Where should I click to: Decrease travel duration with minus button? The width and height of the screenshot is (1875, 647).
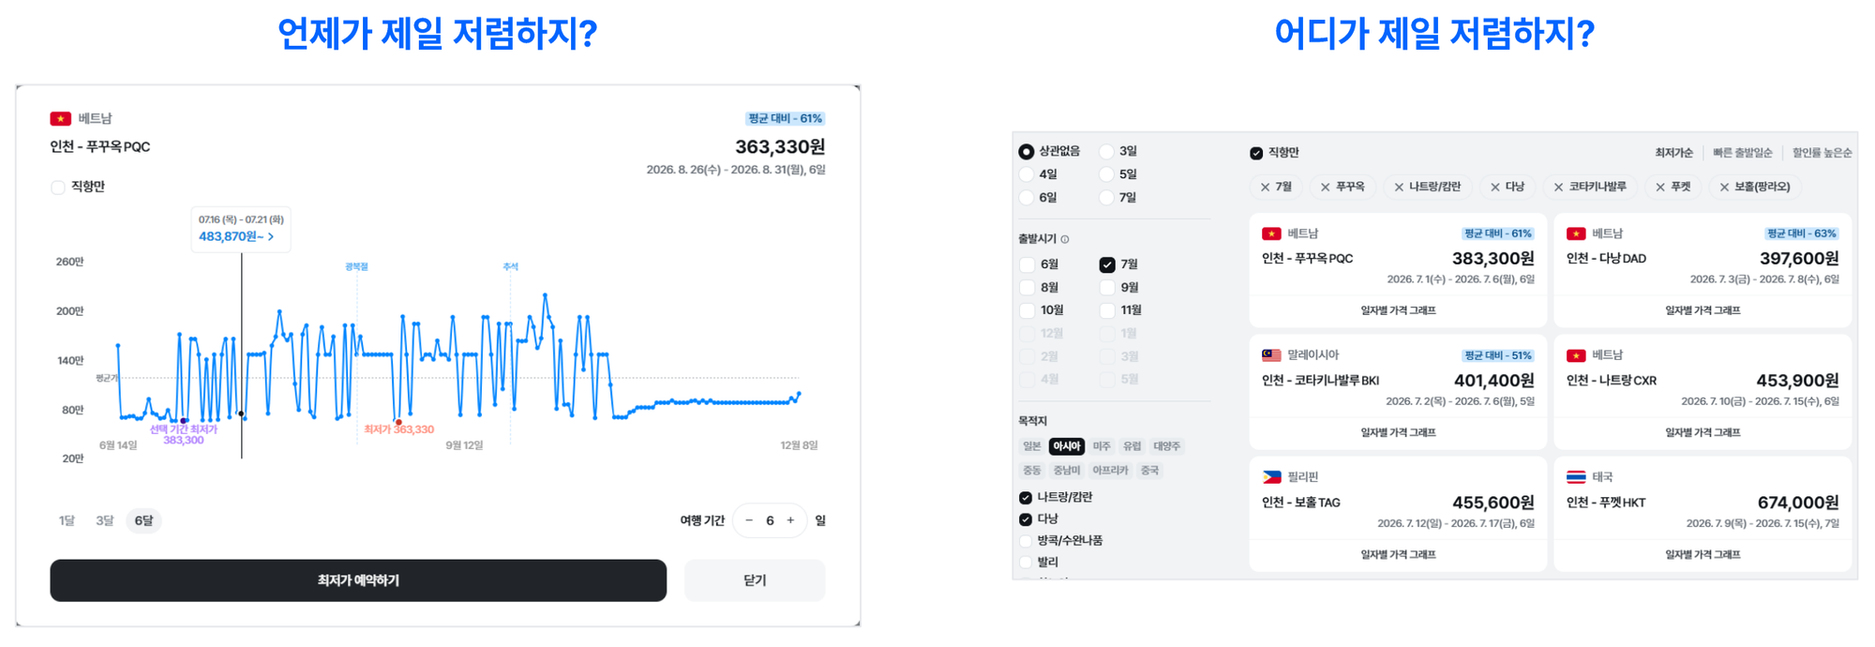[x=749, y=520]
